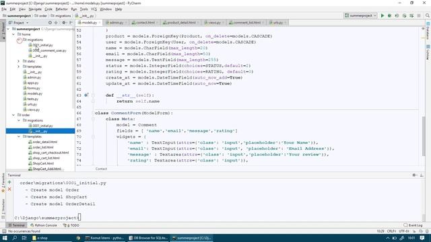
Task: Add a new terminal session with the plus icon
Action: pyautogui.click(x=9, y=182)
